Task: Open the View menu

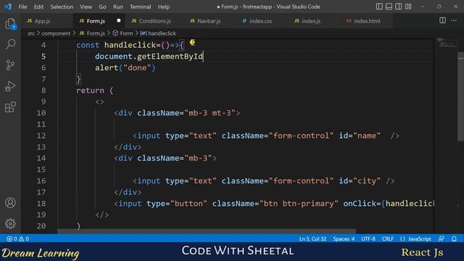Action: (x=86, y=7)
